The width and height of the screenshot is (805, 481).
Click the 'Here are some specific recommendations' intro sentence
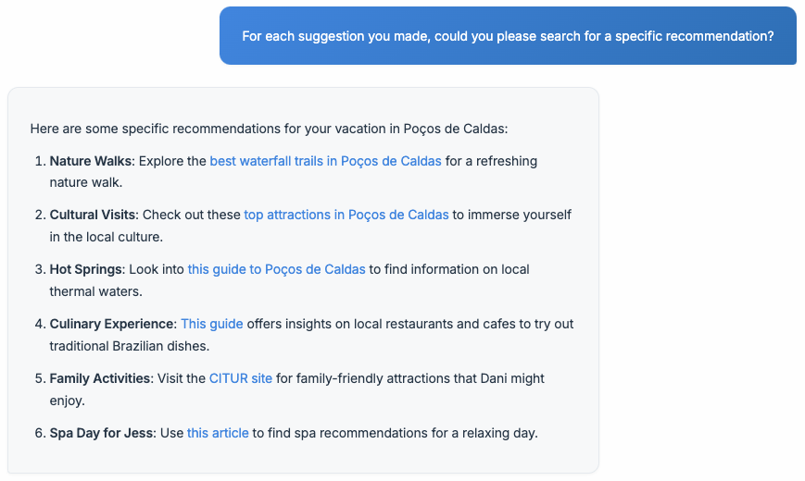(269, 129)
